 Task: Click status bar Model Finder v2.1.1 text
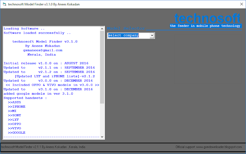point(43,147)
